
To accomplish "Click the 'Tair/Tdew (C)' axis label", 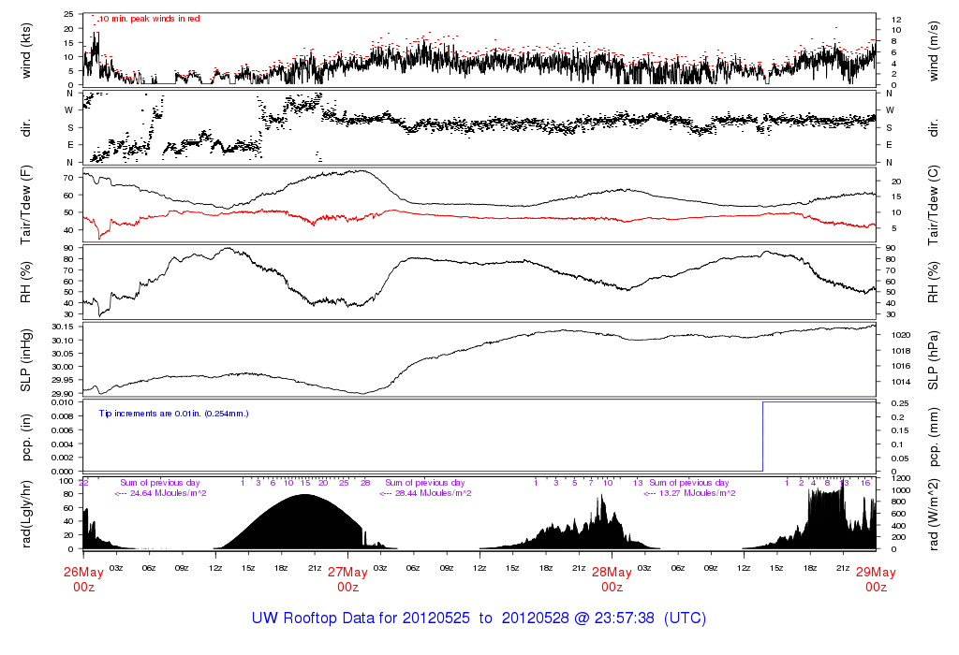I will click(x=934, y=205).
